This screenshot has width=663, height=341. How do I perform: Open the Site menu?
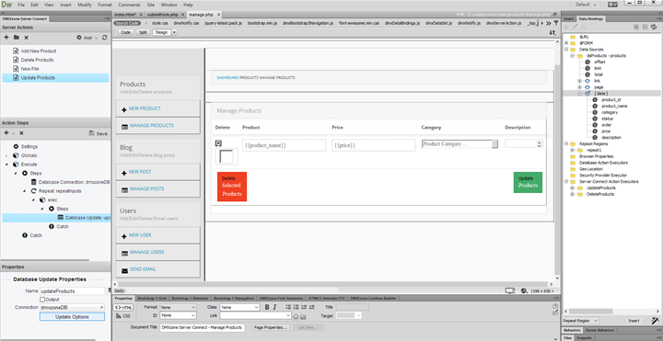[151, 6]
